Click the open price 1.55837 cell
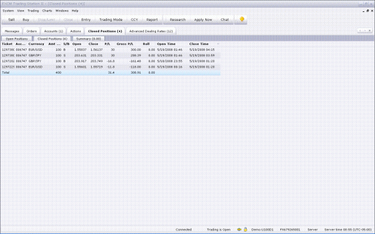The width and height of the screenshot is (375, 234). pyautogui.click(x=80, y=50)
